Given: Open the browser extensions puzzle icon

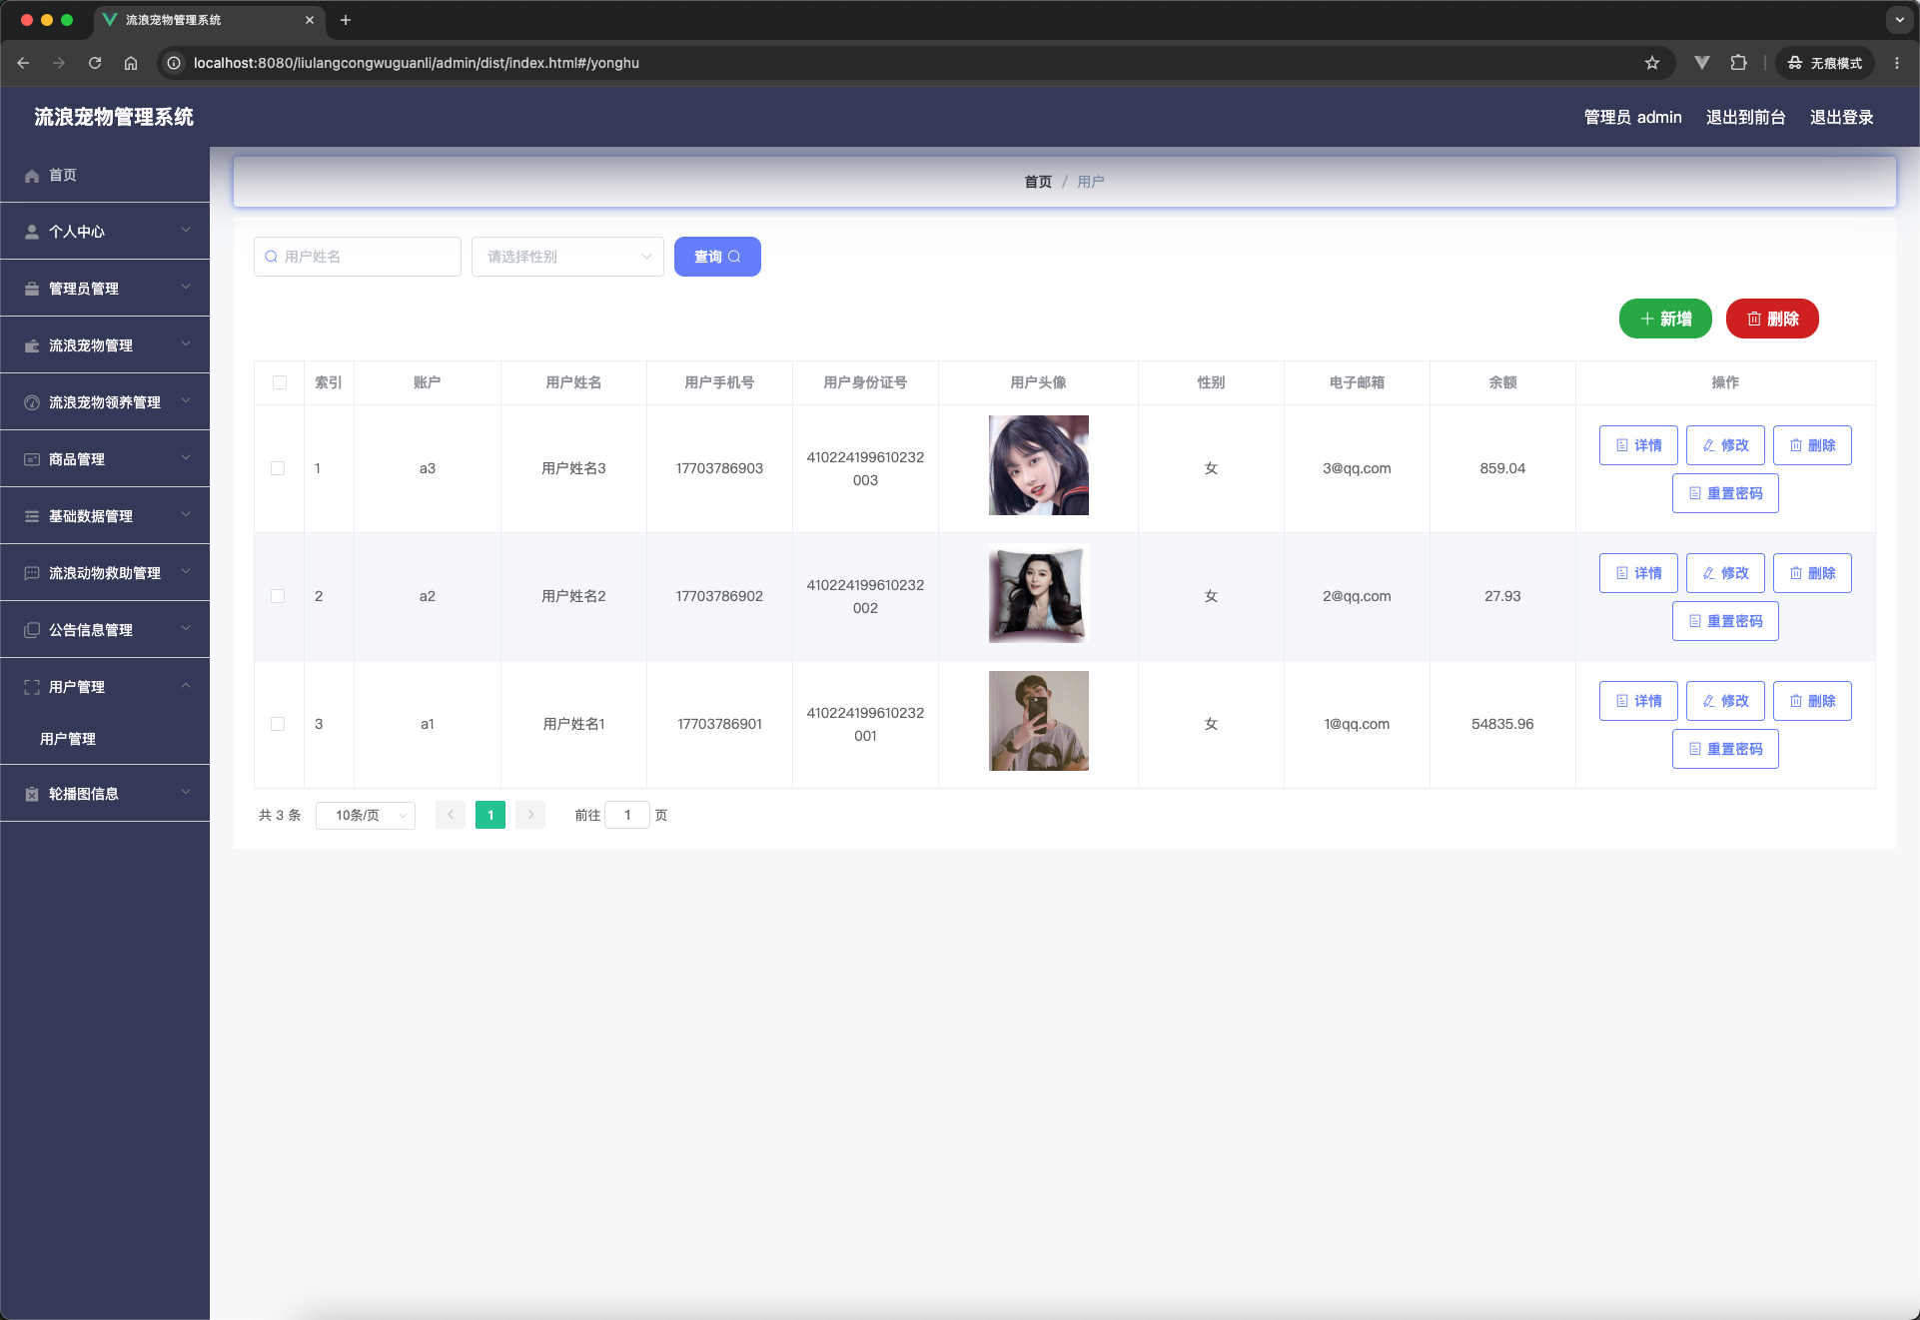Looking at the screenshot, I should coord(1739,63).
